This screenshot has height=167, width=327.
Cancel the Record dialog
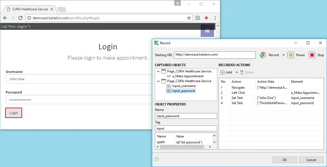coord(311,160)
